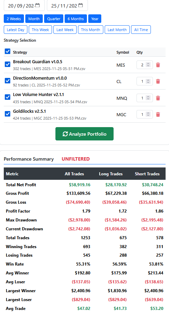Click the MNQ quantity input field
This screenshot has height=312, width=169.
[144, 98]
